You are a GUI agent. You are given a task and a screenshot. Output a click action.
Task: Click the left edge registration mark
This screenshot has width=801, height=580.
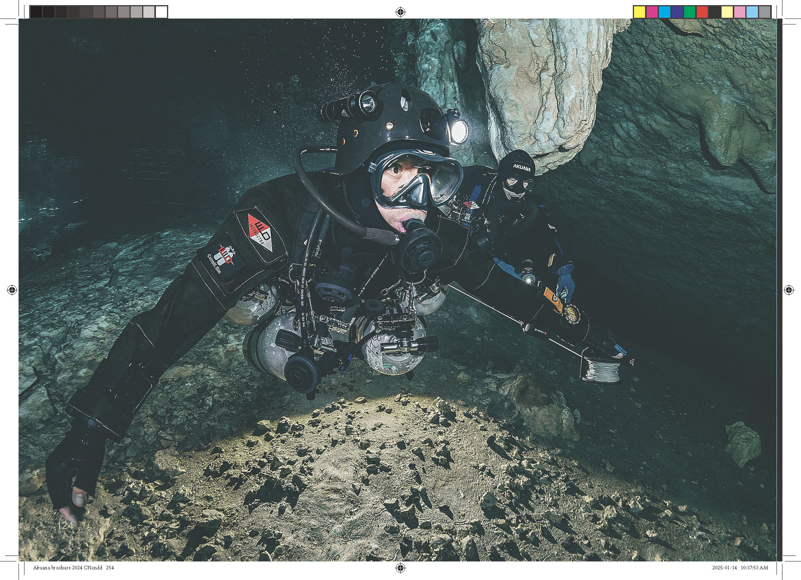12,290
